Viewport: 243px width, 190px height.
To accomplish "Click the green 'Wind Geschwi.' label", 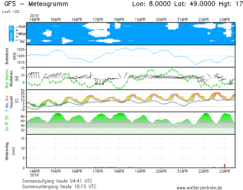I will [7, 79].
